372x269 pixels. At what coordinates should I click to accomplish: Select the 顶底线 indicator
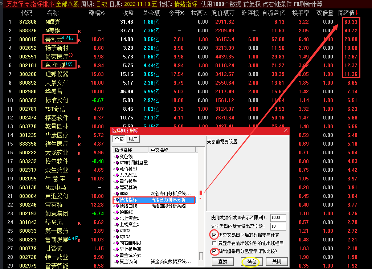[x=126, y=212]
